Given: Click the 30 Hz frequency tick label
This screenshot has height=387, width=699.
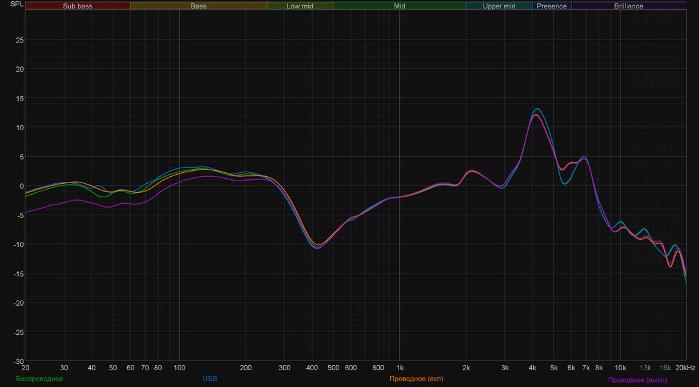Looking at the screenshot, I should click(x=64, y=368).
